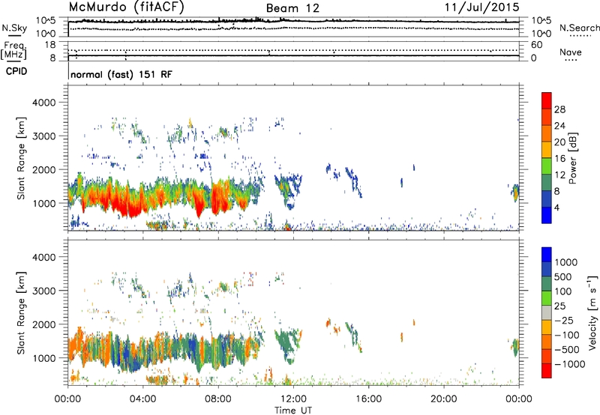The width and height of the screenshot is (600, 415).
Task: Click the 'Nave' legend label
Action: coord(571,52)
